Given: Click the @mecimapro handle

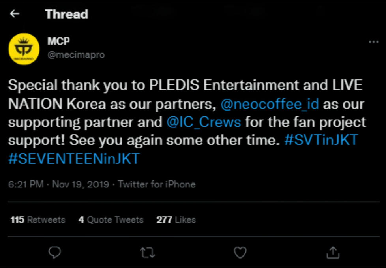Looking at the screenshot, I should pos(76,55).
